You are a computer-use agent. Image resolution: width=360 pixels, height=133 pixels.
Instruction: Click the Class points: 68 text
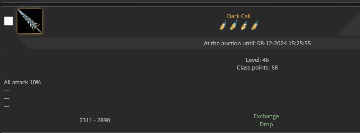click(x=257, y=68)
